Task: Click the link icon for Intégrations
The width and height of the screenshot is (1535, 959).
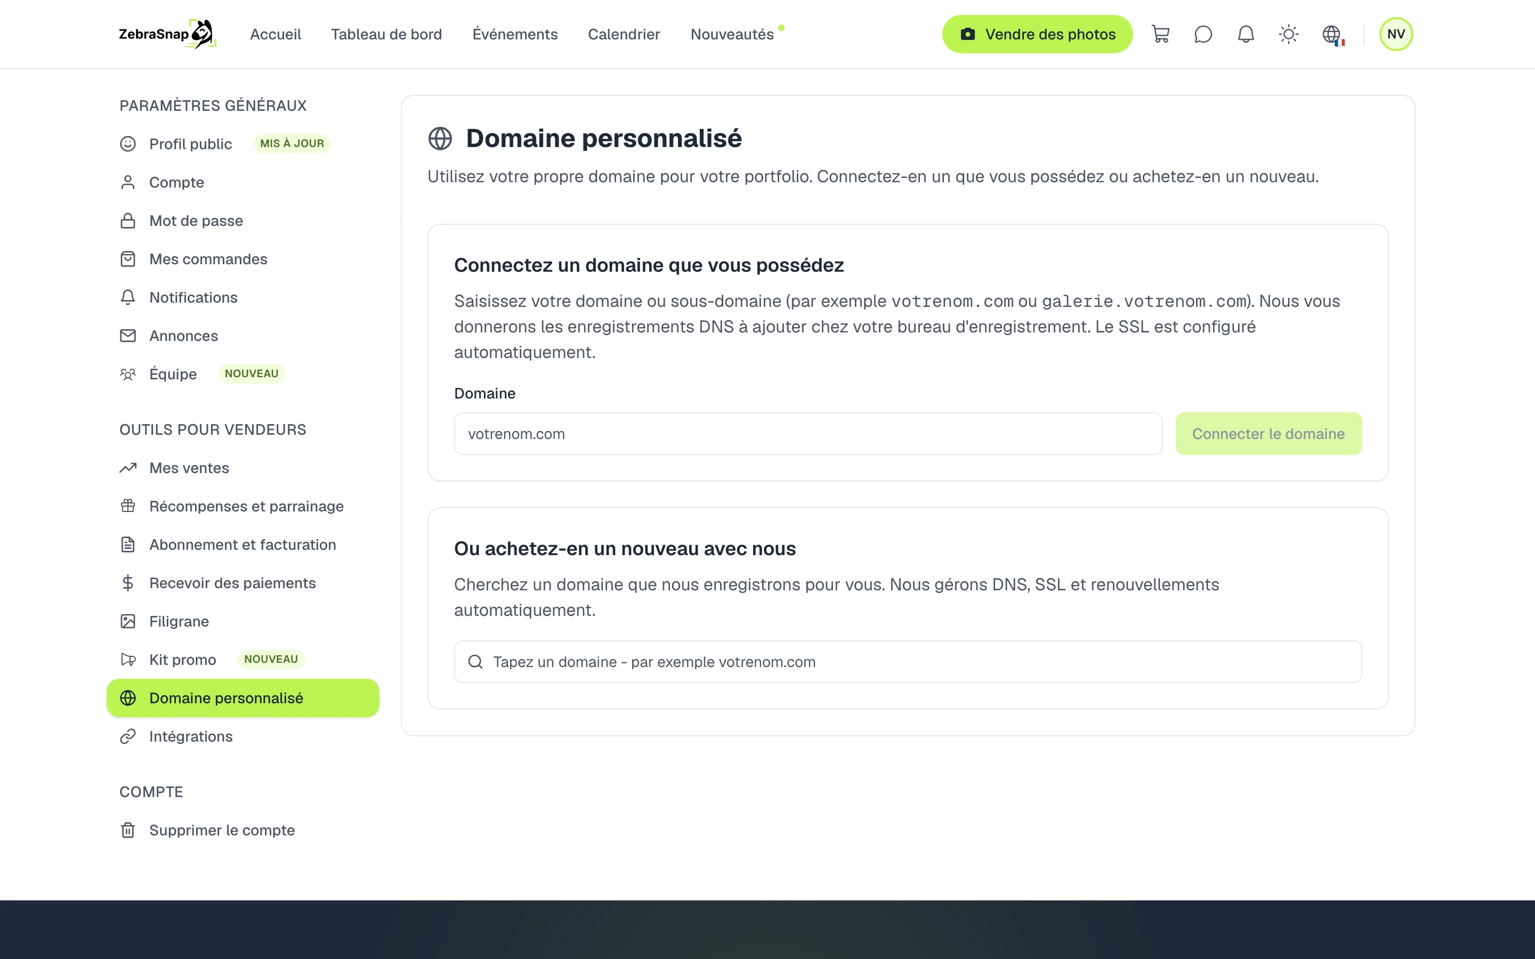Action: tap(128, 736)
